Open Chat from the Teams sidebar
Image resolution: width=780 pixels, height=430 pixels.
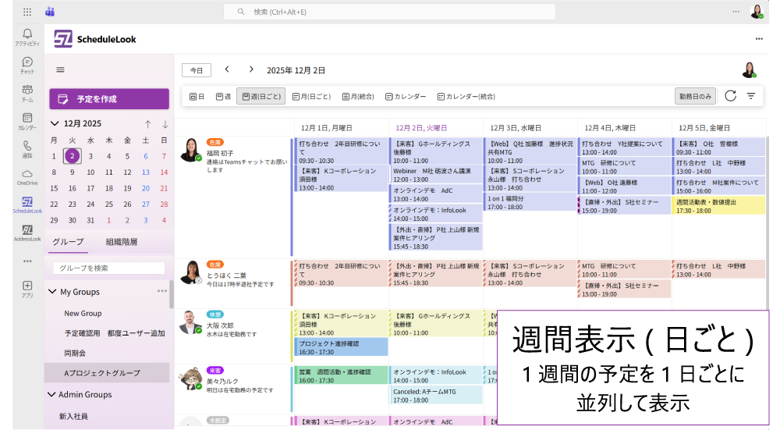pos(27,66)
